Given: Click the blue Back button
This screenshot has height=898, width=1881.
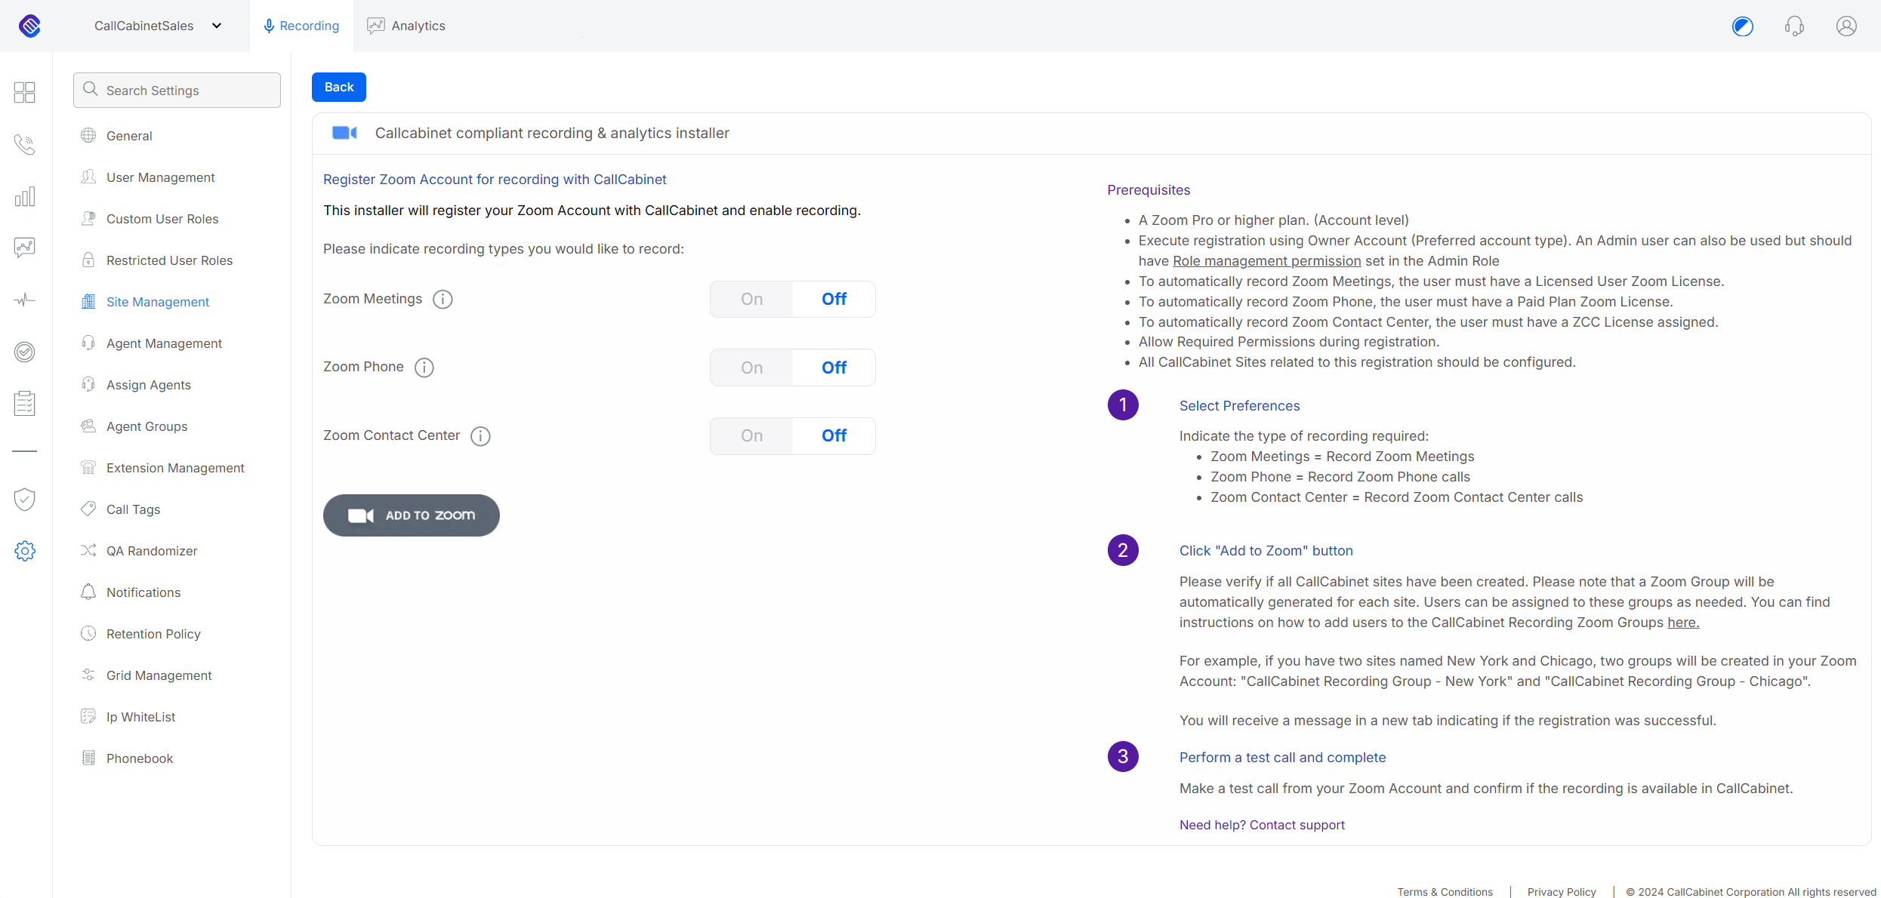Looking at the screenshot, I should [339, 87].
